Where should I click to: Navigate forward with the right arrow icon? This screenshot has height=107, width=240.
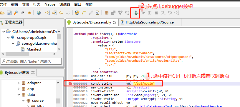[68, 13]
